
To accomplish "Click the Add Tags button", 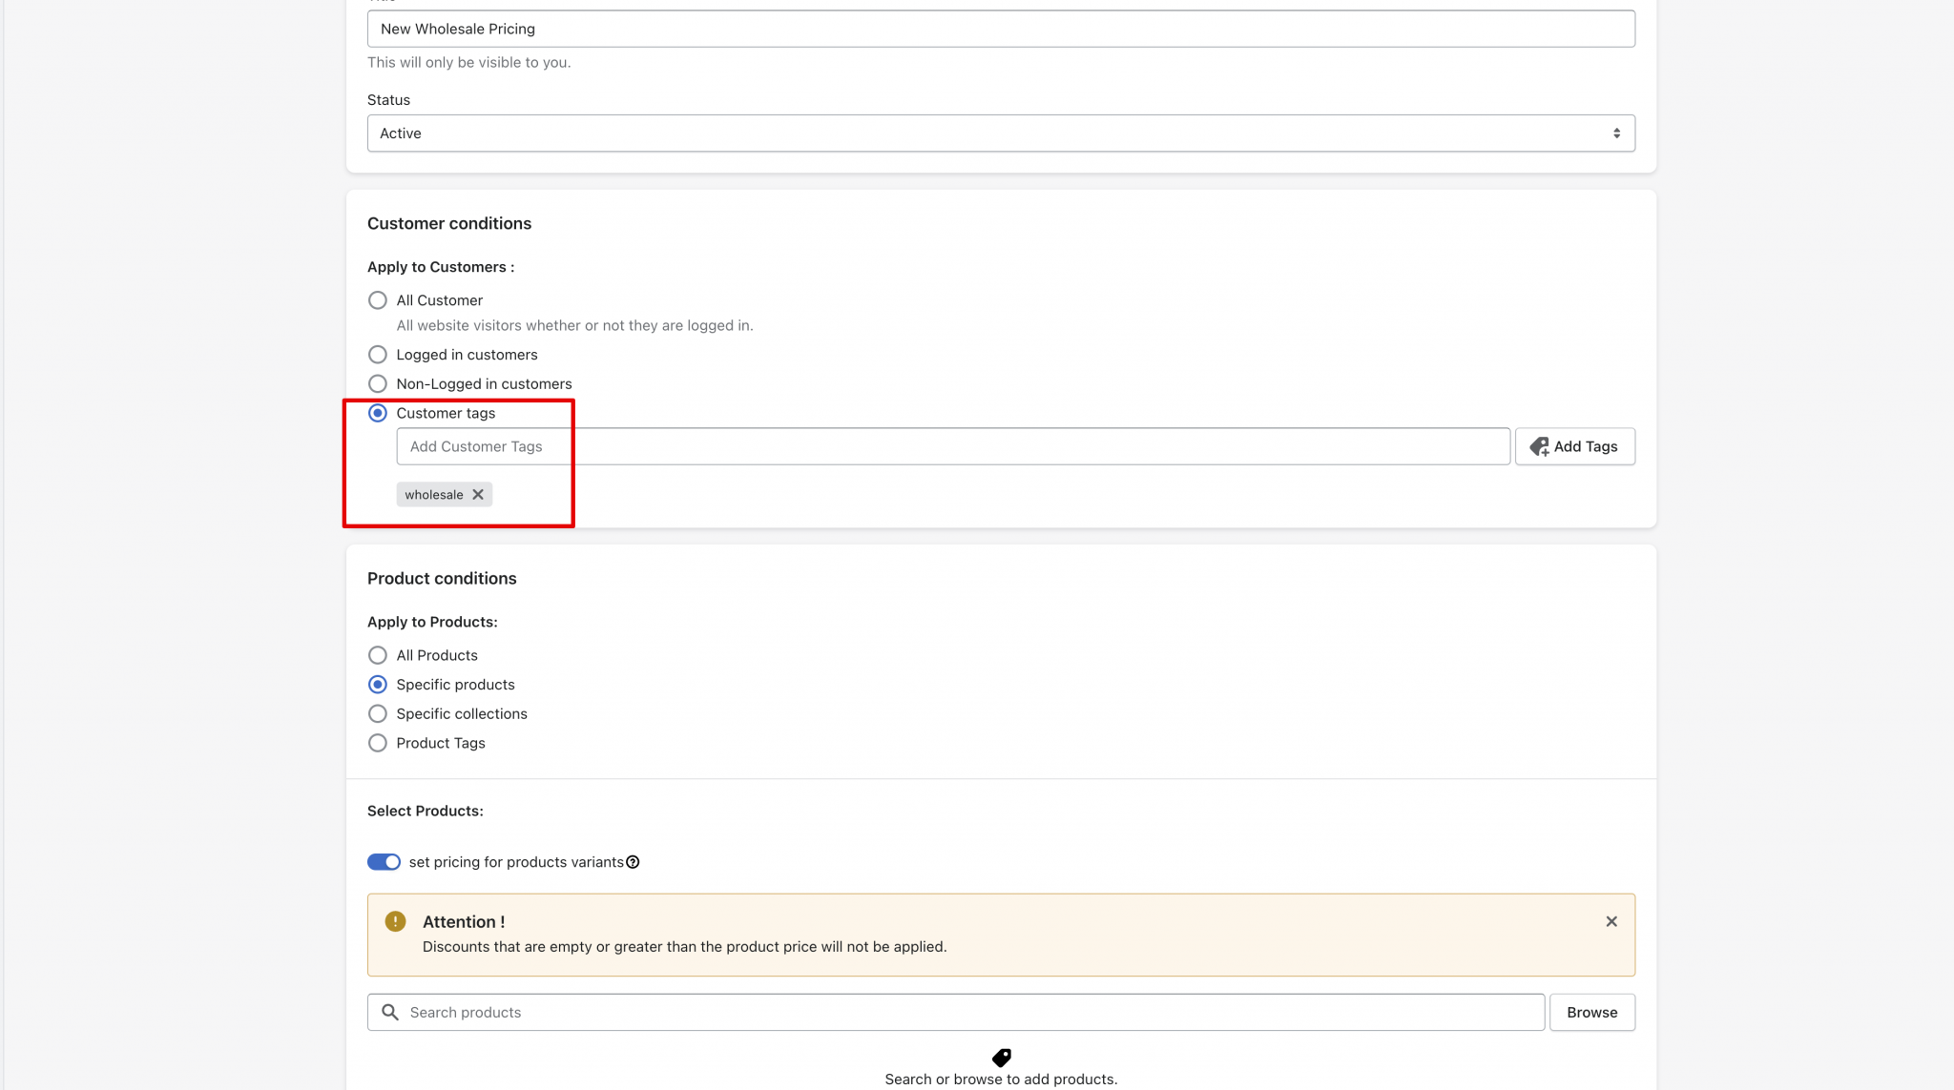I will (1574, 446).
